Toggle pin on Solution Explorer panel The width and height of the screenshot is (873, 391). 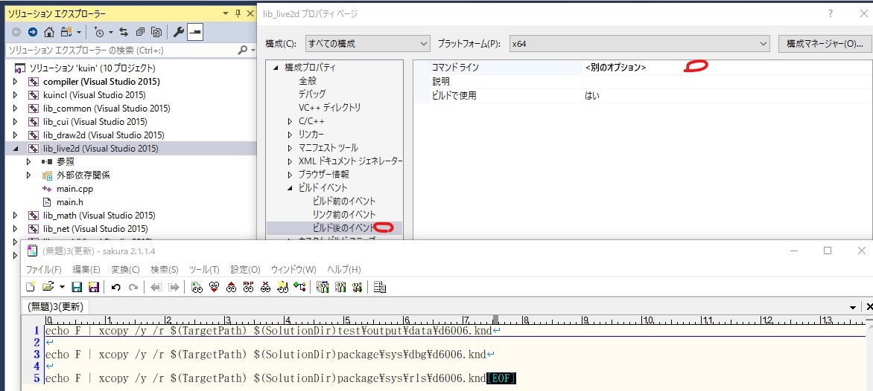(x=238, y=13)
